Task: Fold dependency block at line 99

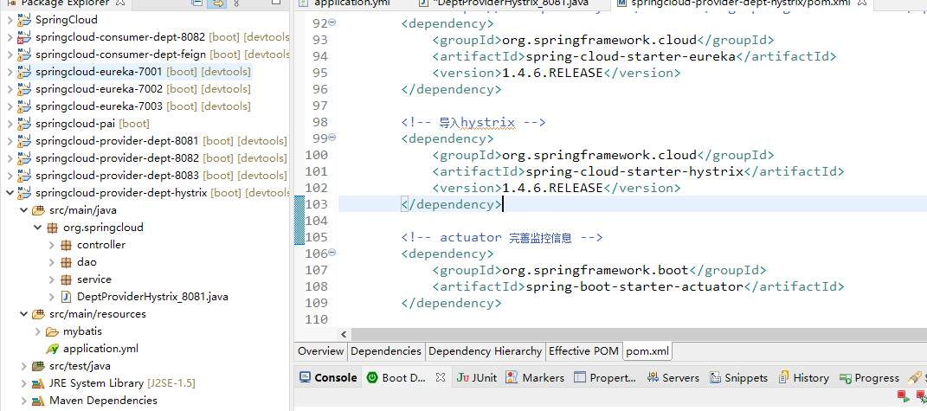Action: (332, 138)
